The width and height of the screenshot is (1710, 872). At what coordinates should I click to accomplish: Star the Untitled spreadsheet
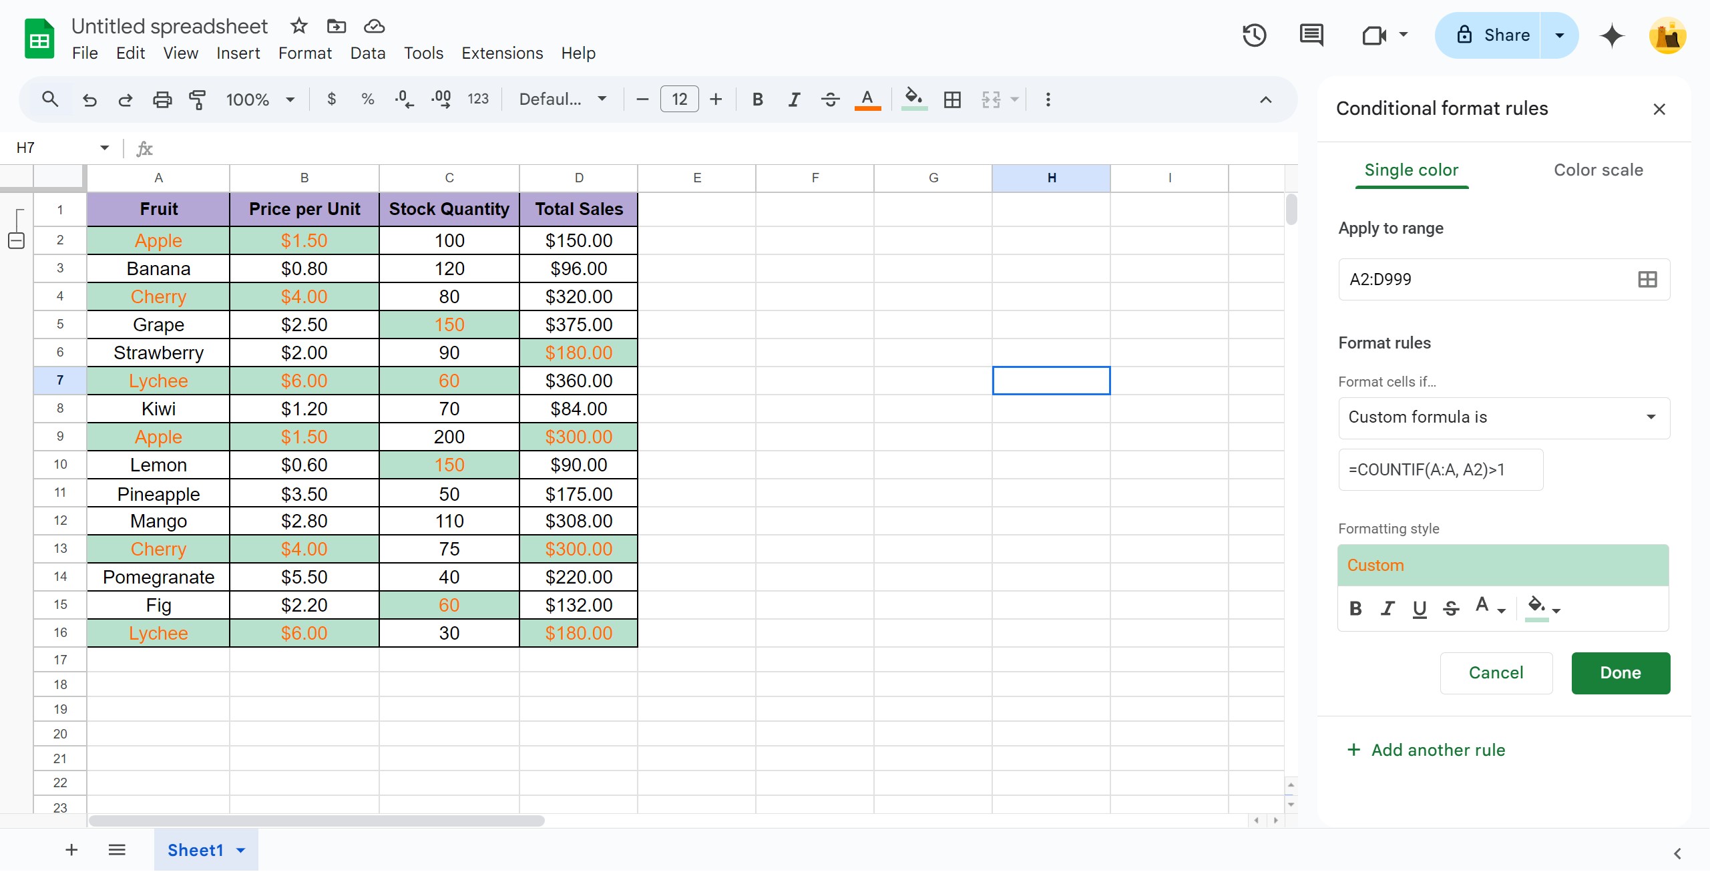click(298, 26)
